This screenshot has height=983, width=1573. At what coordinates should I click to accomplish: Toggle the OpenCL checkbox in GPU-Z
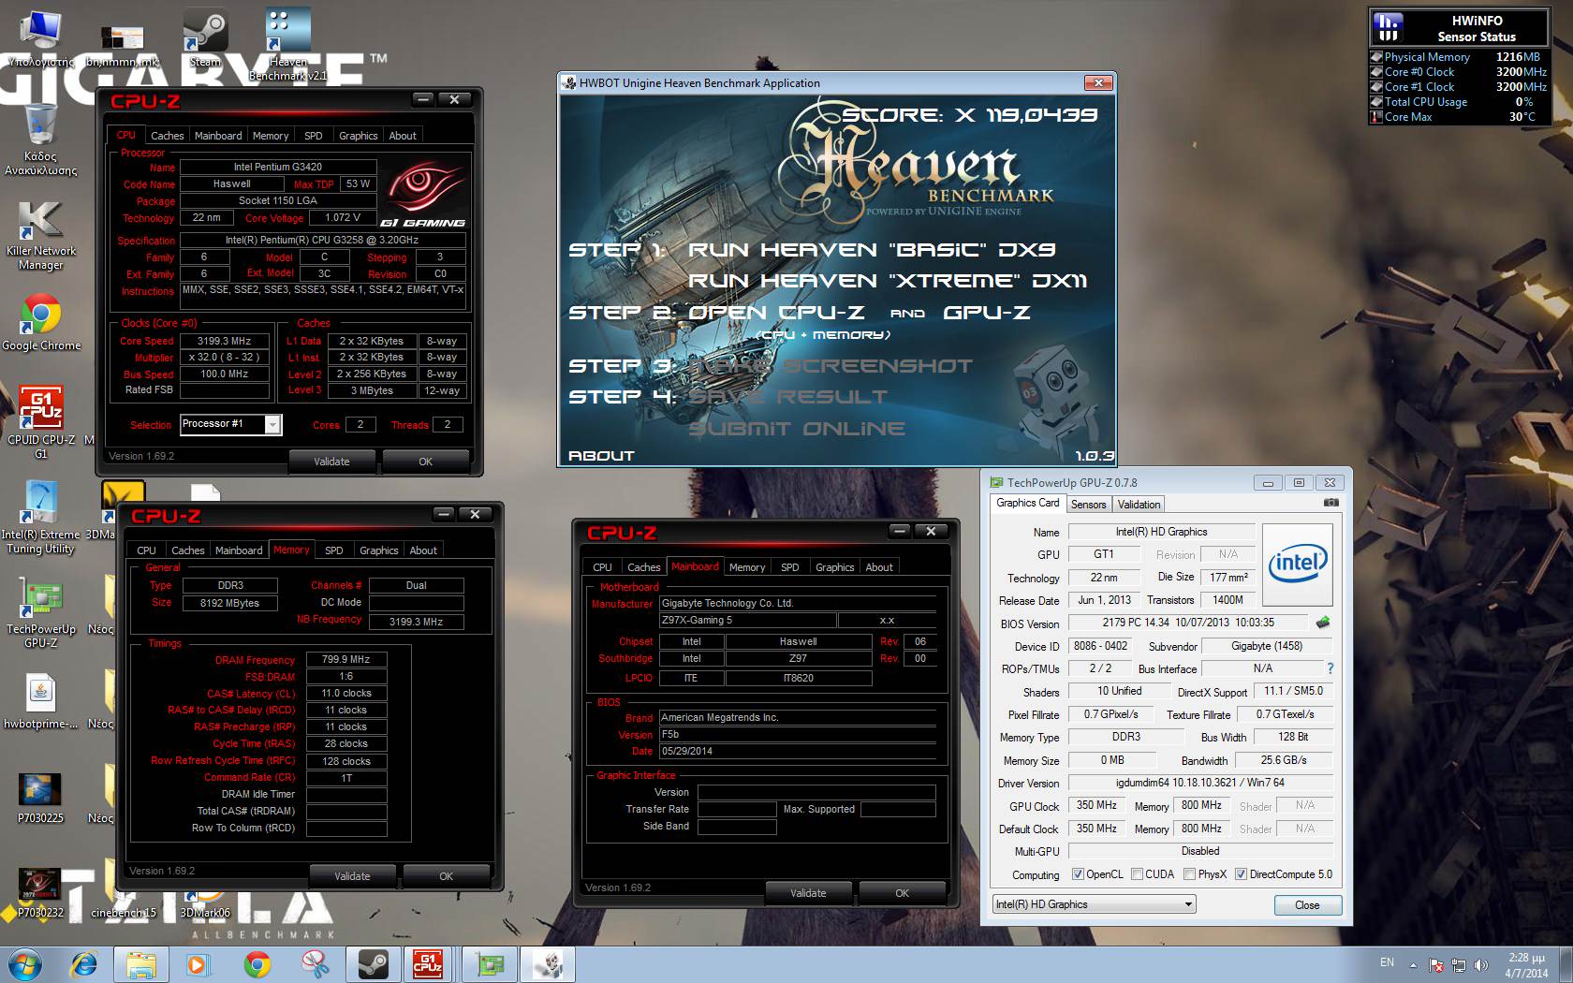(x=1078, y=874)
